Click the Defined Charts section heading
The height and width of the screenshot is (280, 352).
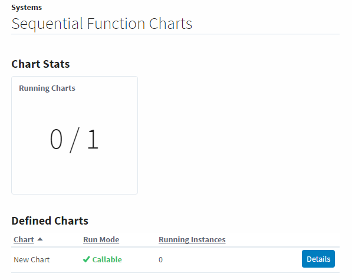(50, 221)
